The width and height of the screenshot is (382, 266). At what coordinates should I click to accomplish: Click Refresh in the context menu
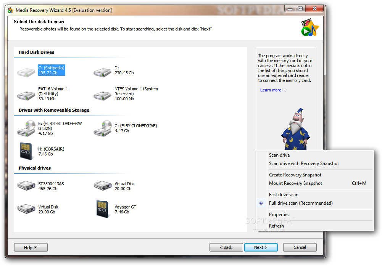coord(276,226)
